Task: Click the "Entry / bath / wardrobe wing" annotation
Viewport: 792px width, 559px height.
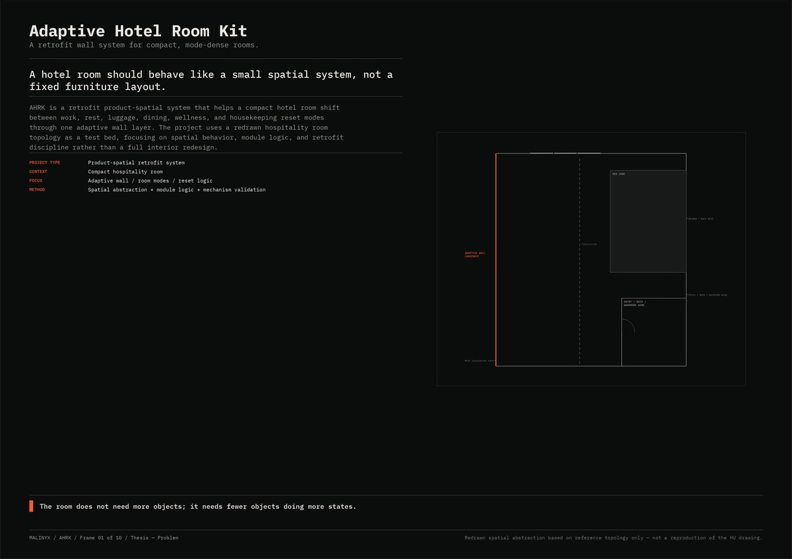Action: pyautogui.click(x=708, y=295)
